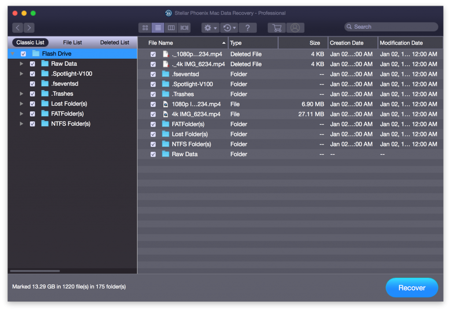
Task: Expand the Raw Data tree node
Action: pos(22,64)
